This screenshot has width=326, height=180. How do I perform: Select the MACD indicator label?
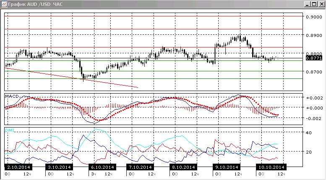(x=12, y=96)
